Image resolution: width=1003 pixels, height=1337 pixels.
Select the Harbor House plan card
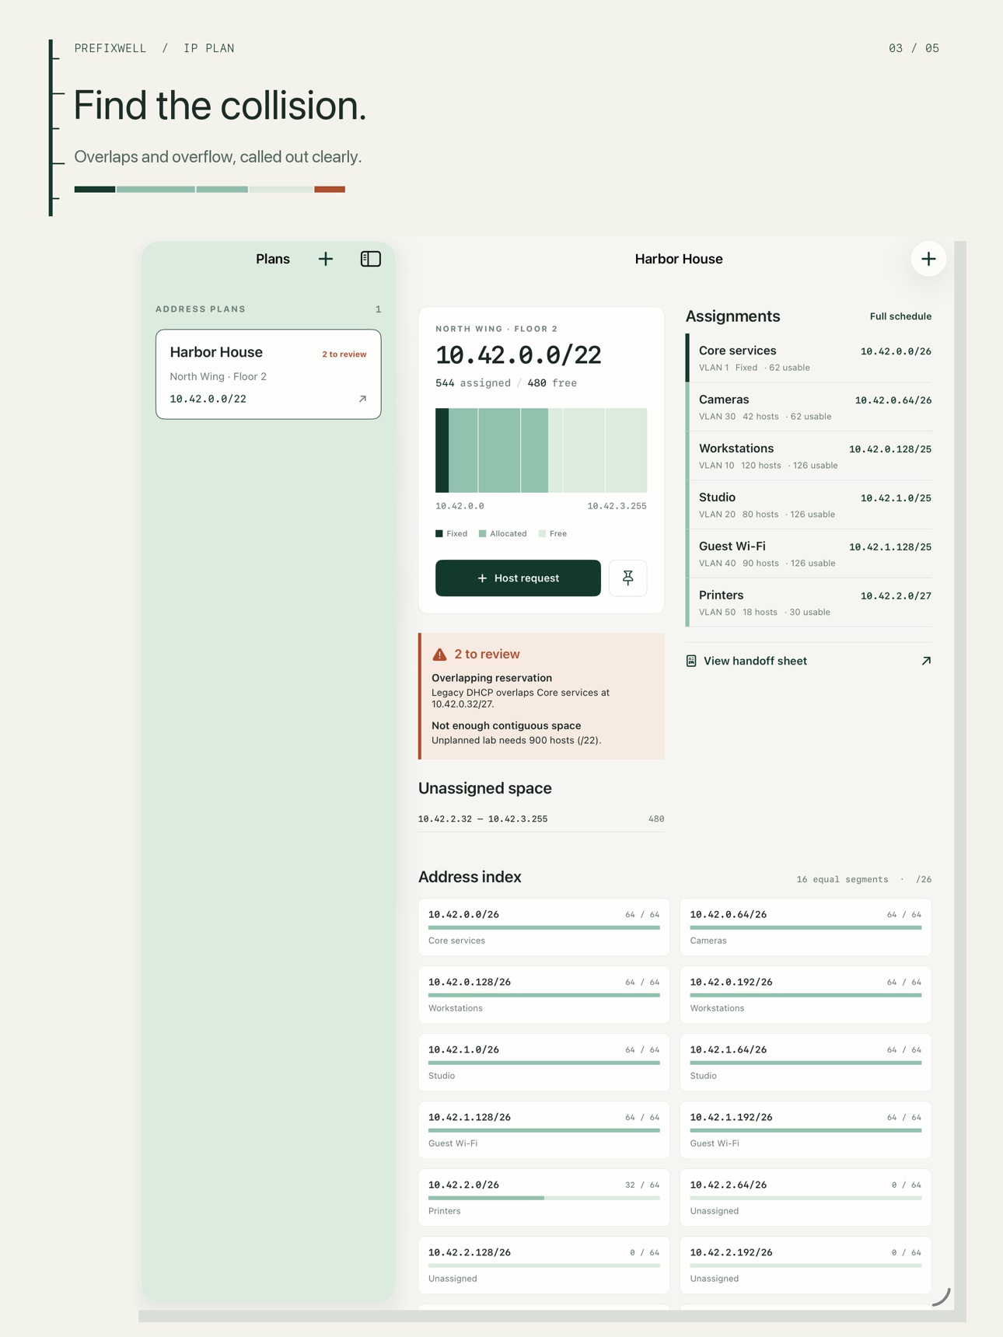(x=268, y=374)
